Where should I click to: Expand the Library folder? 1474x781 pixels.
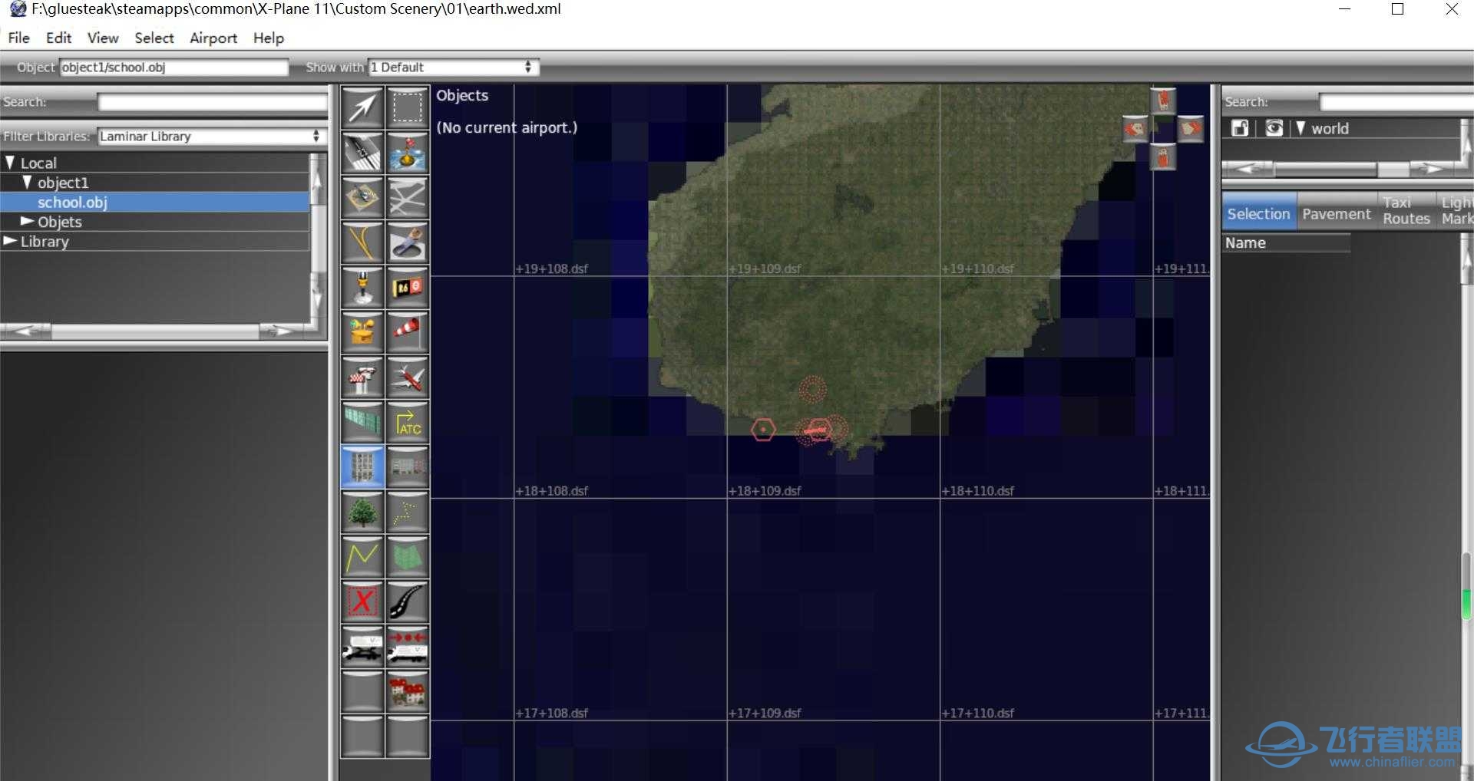10,241
